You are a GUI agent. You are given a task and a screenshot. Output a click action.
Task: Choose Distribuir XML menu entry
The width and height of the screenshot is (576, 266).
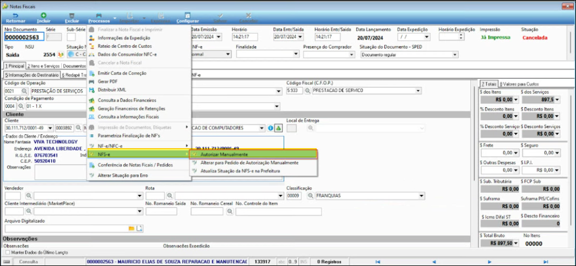[139, 90]
